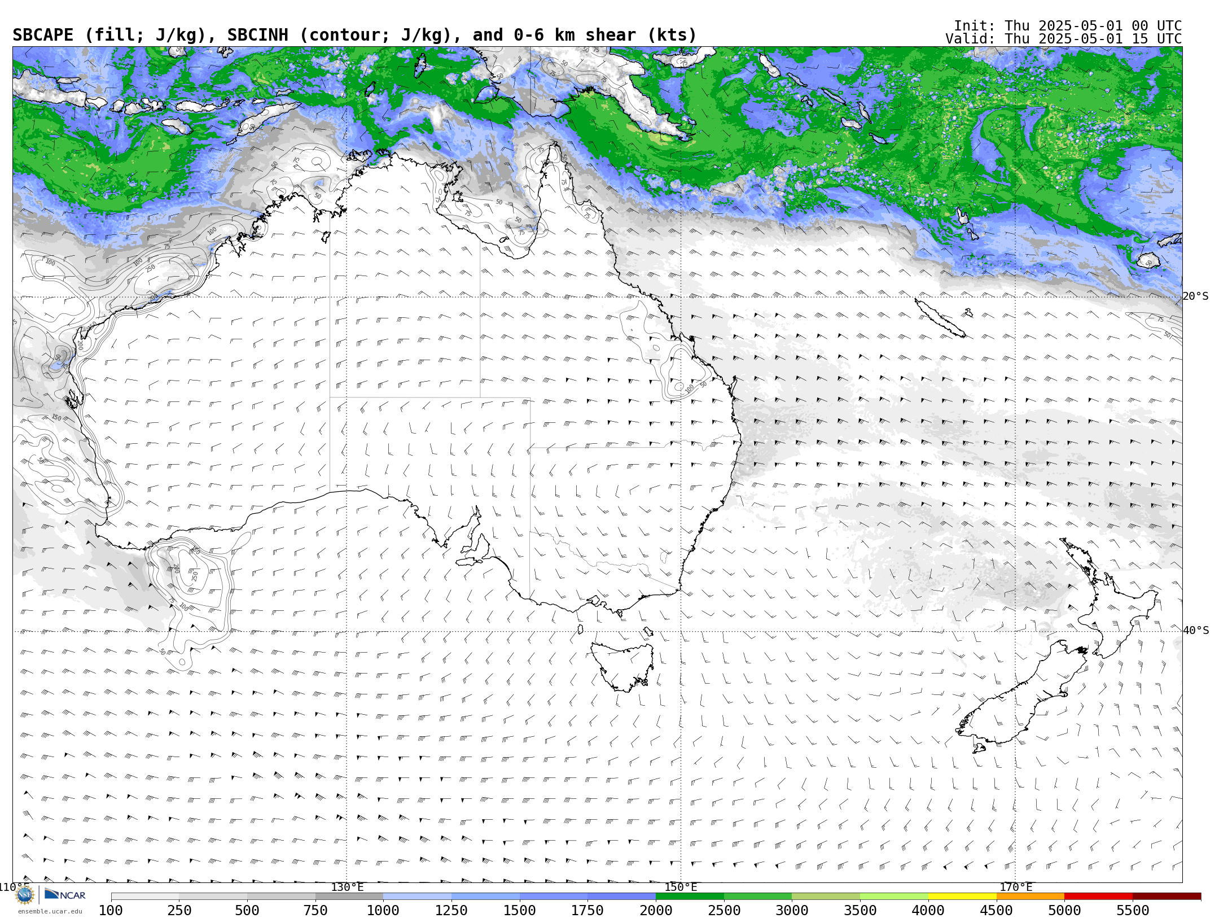Click the colorbar label 1000

(x=383, y=911)
